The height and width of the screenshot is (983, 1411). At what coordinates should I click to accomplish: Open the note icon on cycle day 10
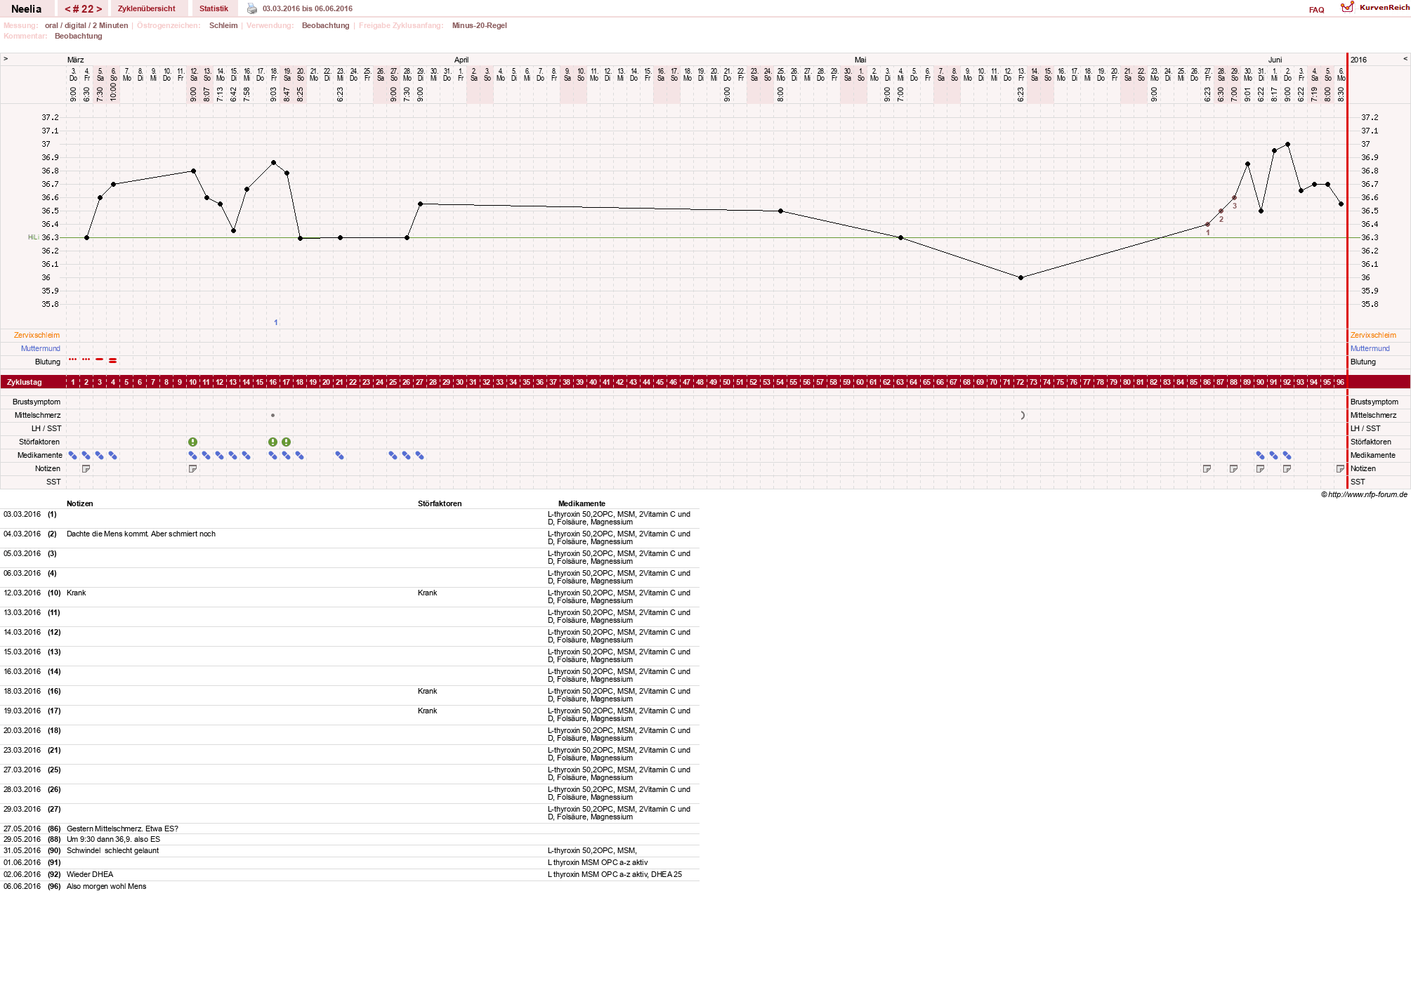(192, 468)
